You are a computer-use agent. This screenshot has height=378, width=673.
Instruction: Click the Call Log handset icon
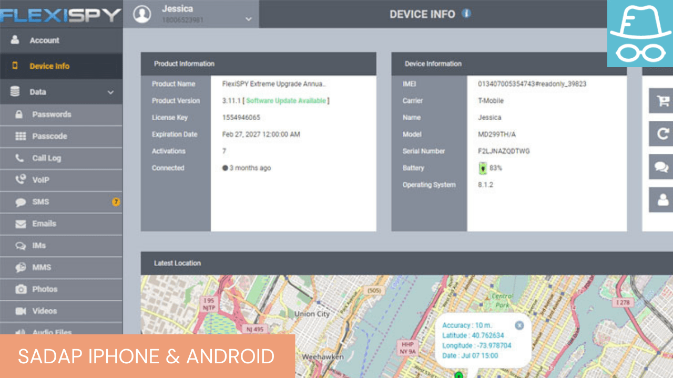(20, 157)
